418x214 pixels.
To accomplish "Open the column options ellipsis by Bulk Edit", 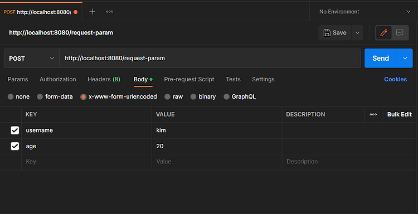I will pyautogui.click(x=373, y=115).
